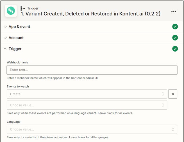Click the arrows icon on Create dropdown

point(163,94)
